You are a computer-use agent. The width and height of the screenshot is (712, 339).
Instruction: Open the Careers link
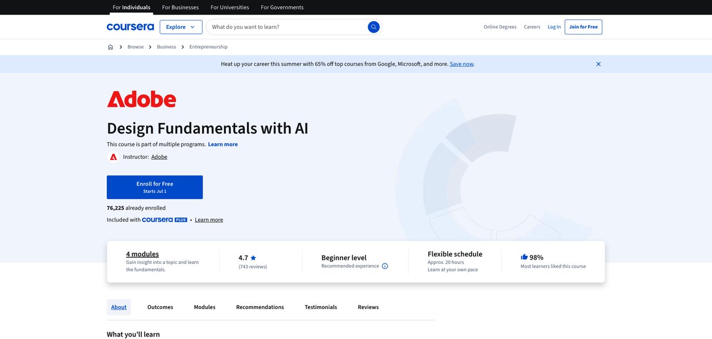click(532, 27)
